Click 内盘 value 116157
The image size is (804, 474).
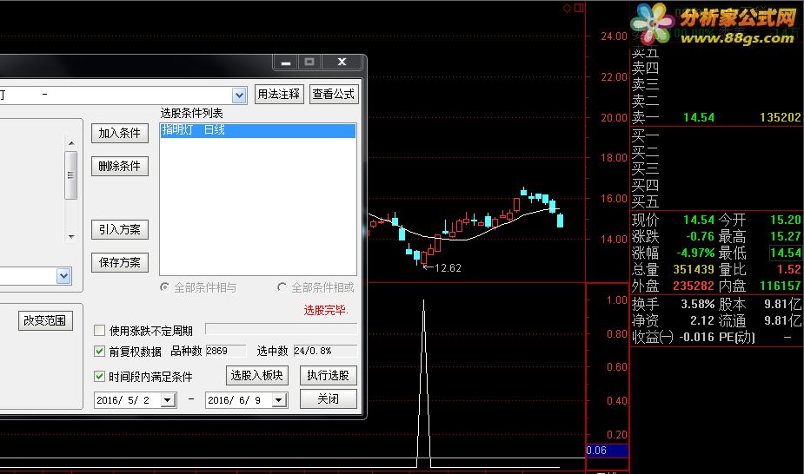(780, 286)
